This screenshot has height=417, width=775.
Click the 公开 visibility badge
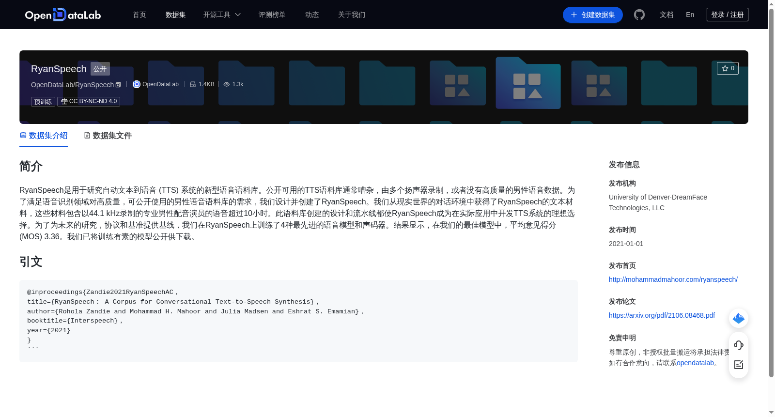click(100, 69)
